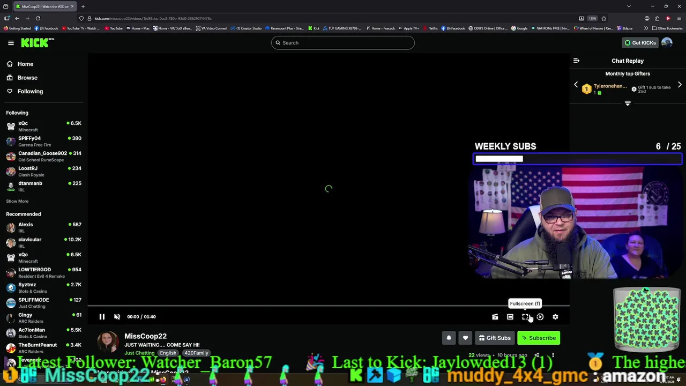The height and width of the screenshot is (386, 686).
Task: Open the Getting Started bookmark
Action: 17,28
